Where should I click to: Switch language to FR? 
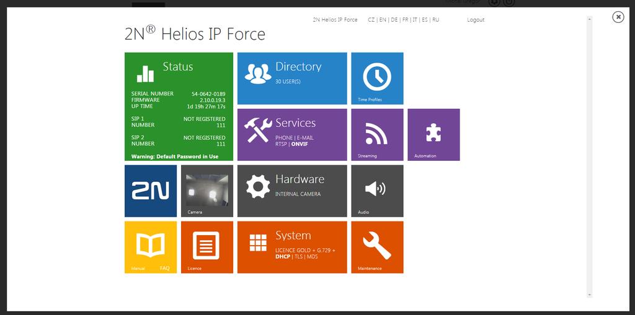point(405,19)
